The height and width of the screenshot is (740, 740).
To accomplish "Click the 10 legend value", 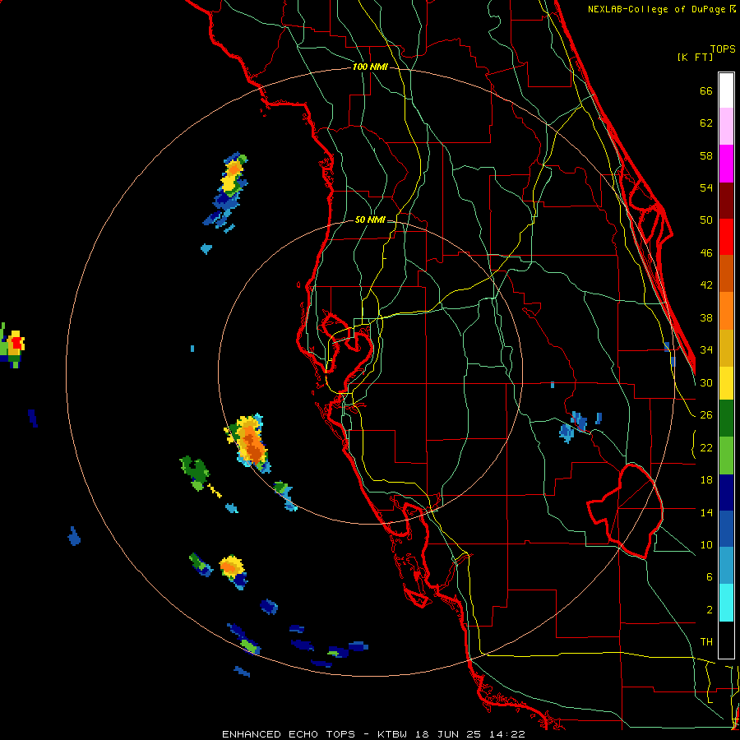I will [706, 544].
